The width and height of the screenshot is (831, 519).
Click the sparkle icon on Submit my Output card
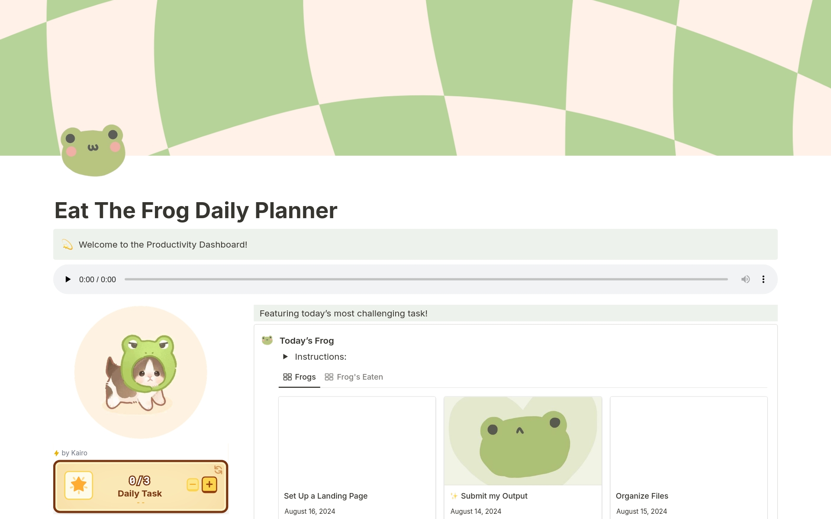tap(454, 496)
